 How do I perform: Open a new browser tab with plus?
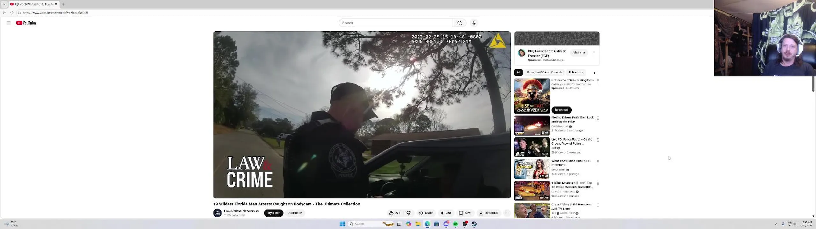point(64,4)
